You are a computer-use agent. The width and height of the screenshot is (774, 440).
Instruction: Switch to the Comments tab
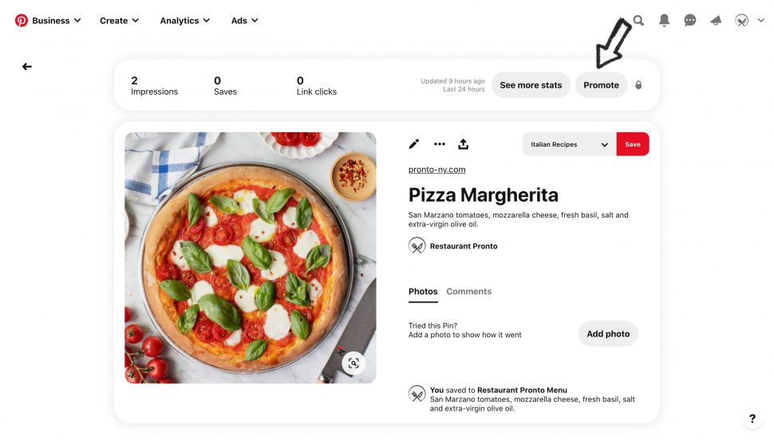[x=468, y=292]
